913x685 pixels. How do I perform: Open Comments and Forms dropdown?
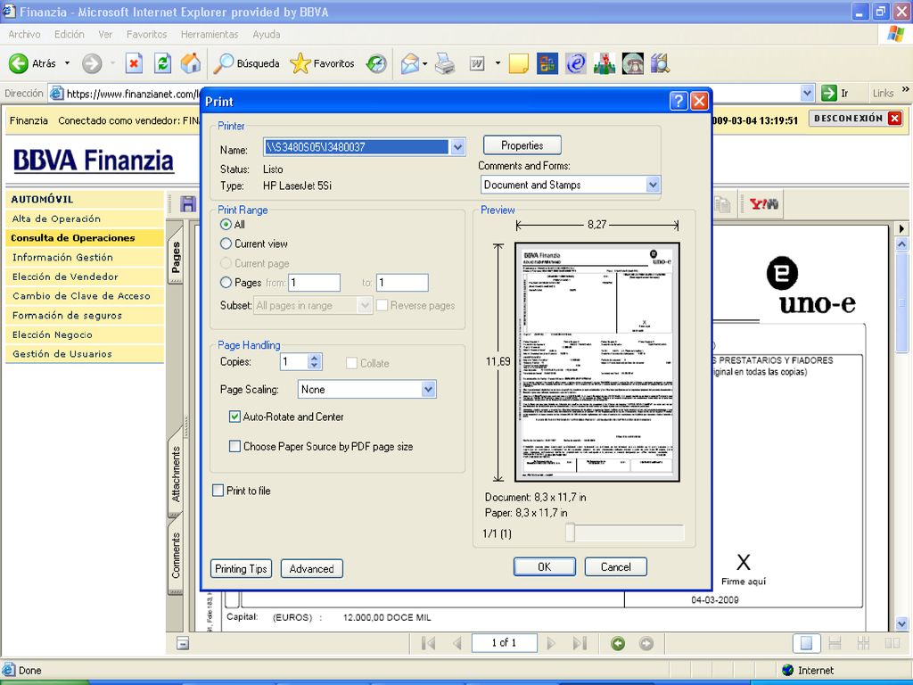[x=653, y=185]
